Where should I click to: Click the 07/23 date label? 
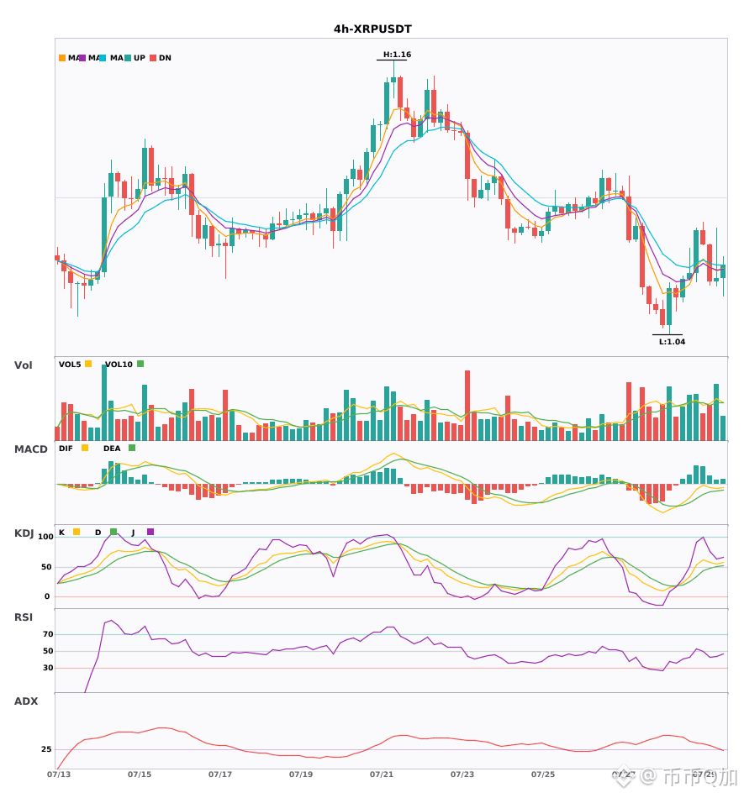click(462, 774)
